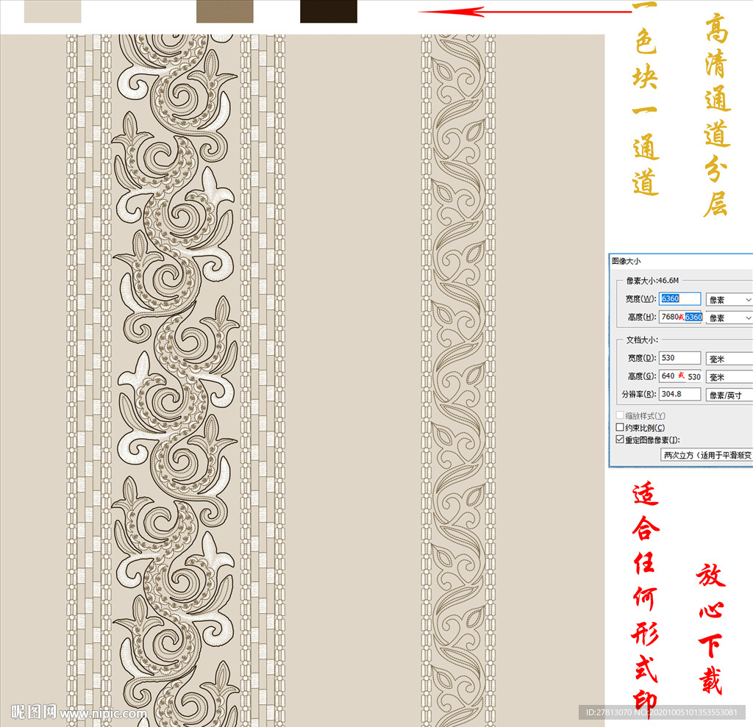
Task: Click the medium brown color swatch
Action: click(225, 11)
